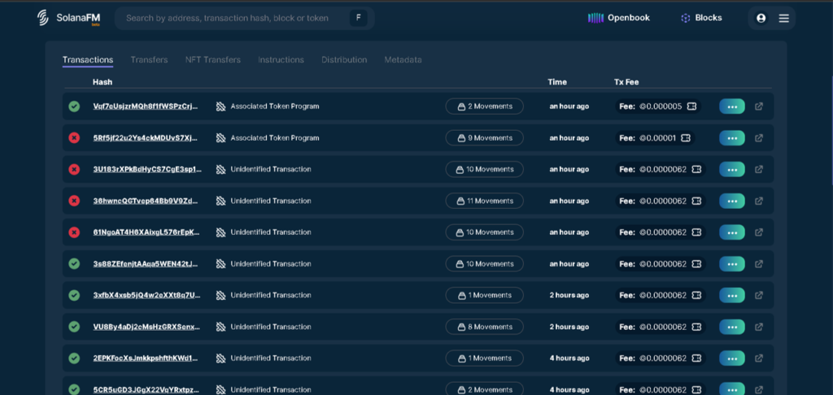The image size is (833, 395).
Task: Click 1 Movements pill in 3xfbX4xsb5j row
Action: click(x=485, y=295)
